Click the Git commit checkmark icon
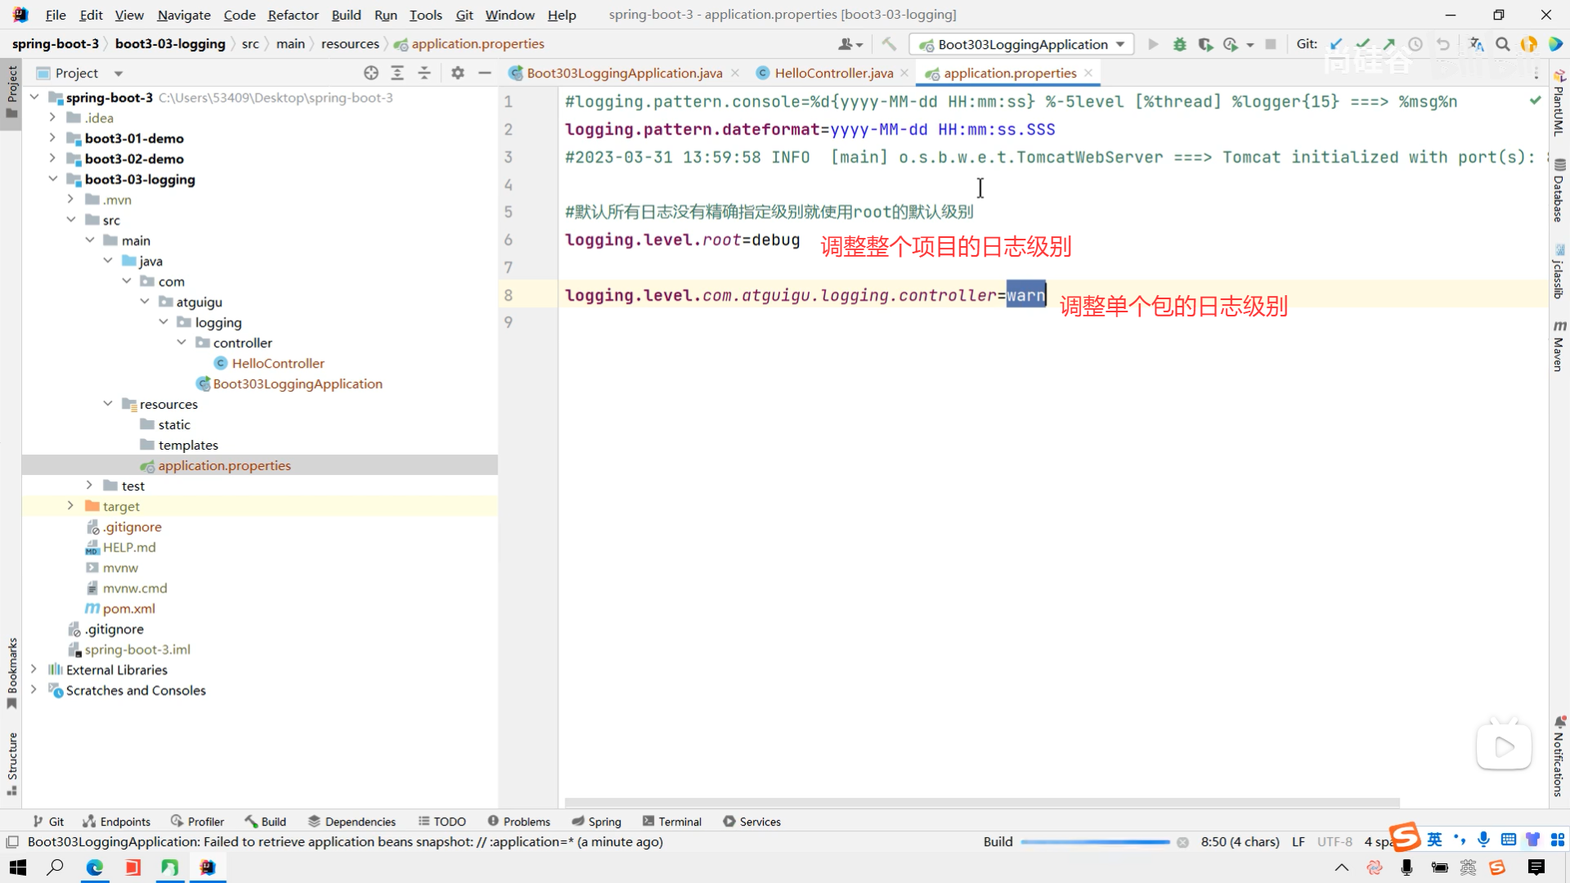 (x=1362, y=44)
